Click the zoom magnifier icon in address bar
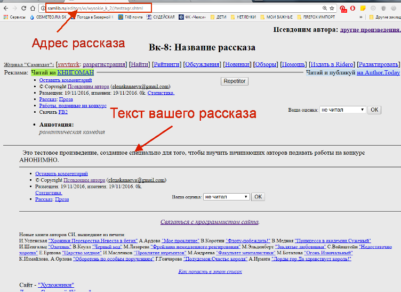 pos(324,9)
